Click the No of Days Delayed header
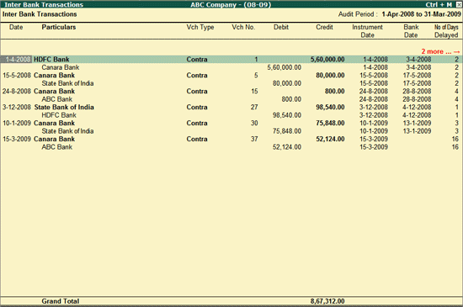This screenshot has width=463, height=307. click(x=446, y=31)
